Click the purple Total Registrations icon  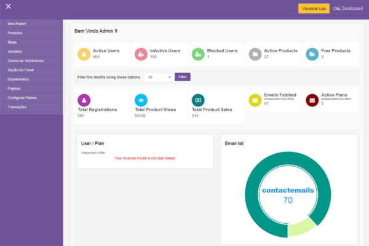click(x=84, y=100)
